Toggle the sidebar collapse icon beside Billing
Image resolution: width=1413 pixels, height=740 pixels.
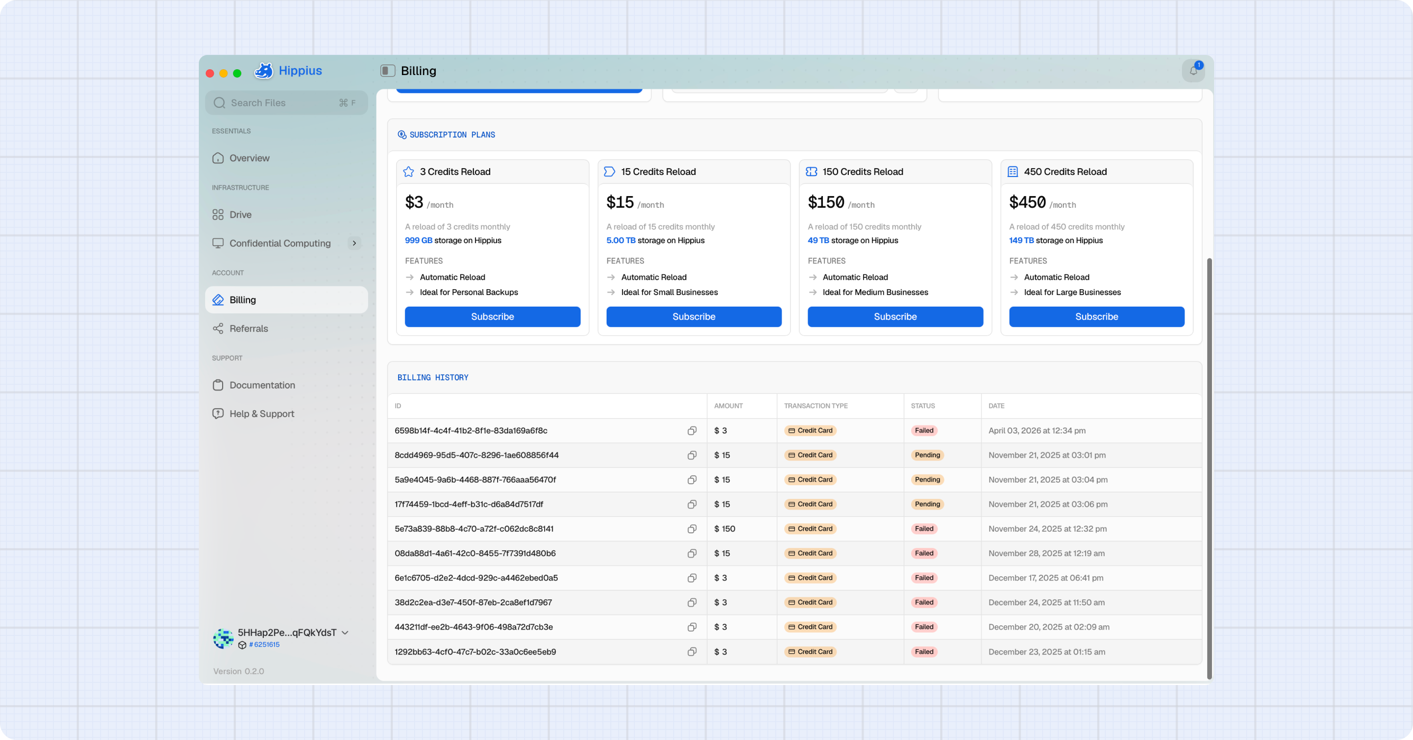[388, 71]
